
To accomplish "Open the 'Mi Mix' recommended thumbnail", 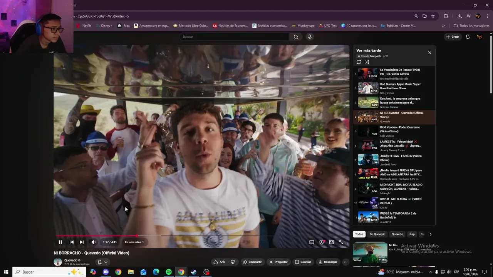I will (370, 252).
